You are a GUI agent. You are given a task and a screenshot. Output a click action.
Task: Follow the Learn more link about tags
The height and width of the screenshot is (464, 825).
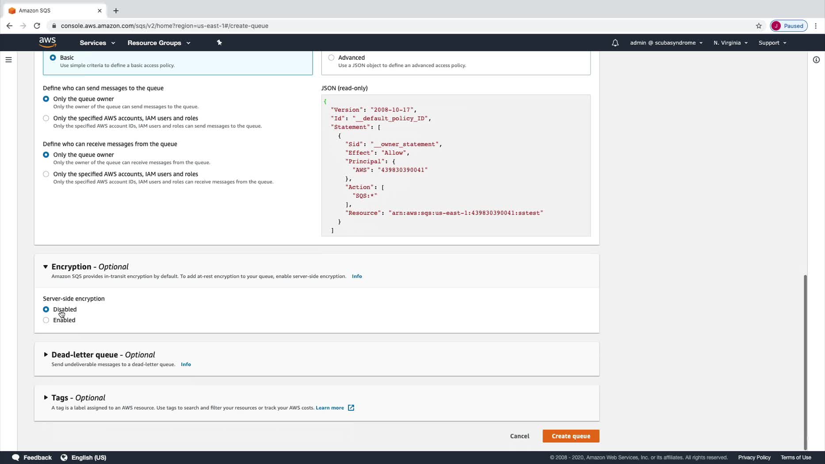330,407
